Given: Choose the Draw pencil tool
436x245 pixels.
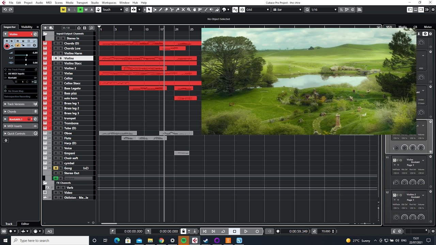Looking at the screenshot, I should [x=160, y=10].
